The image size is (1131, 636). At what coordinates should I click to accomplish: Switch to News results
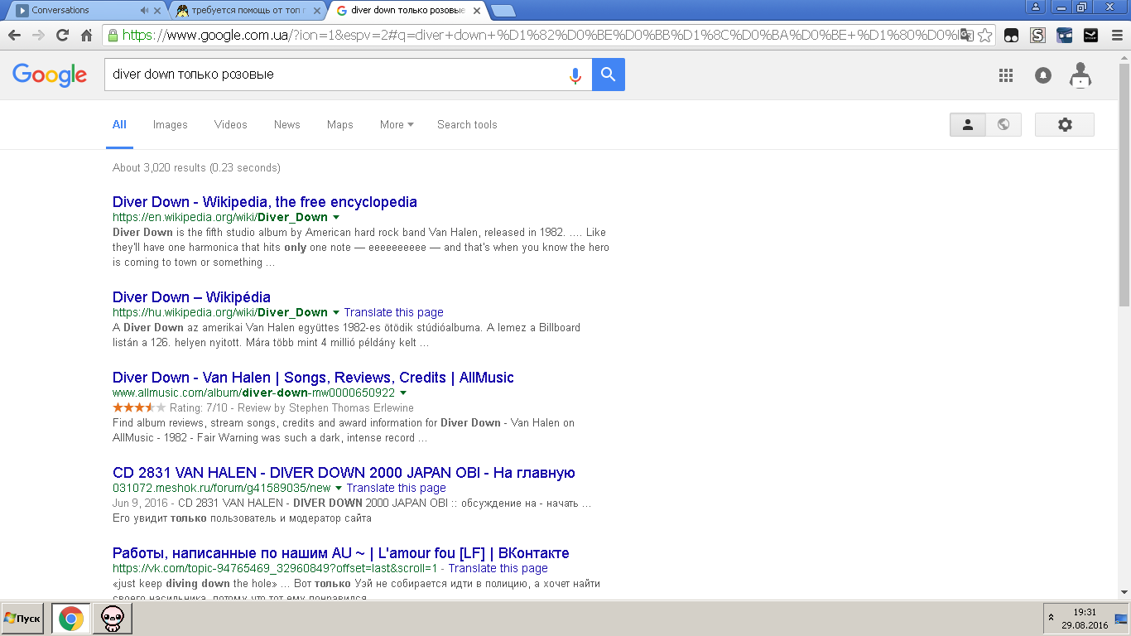[x=287, y=124]
